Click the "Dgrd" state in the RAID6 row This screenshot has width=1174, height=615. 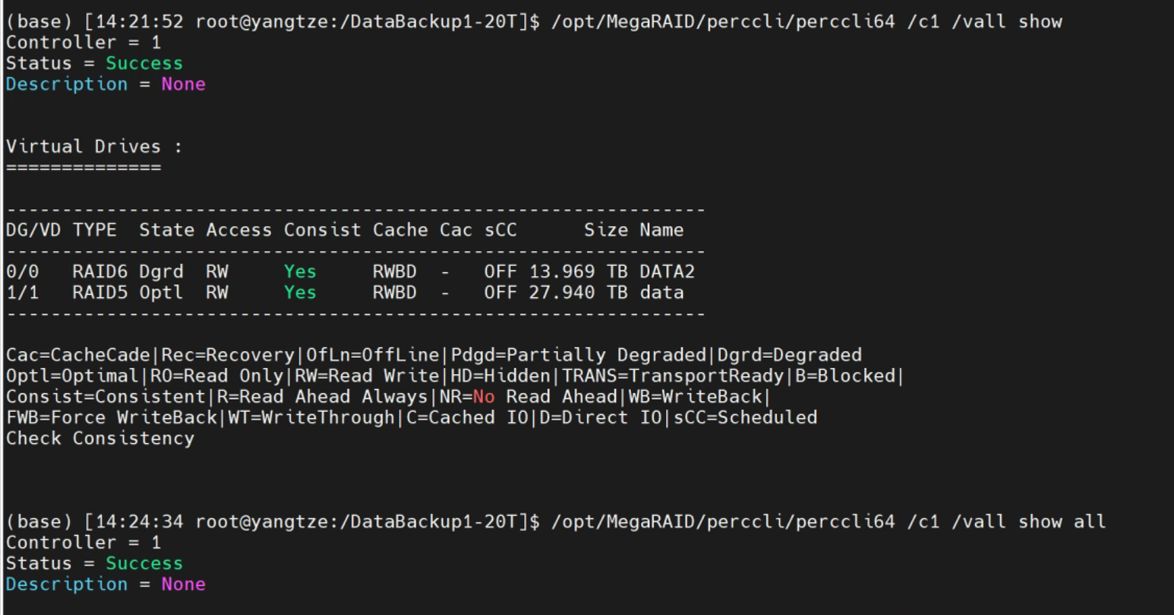tap(161, 272)
